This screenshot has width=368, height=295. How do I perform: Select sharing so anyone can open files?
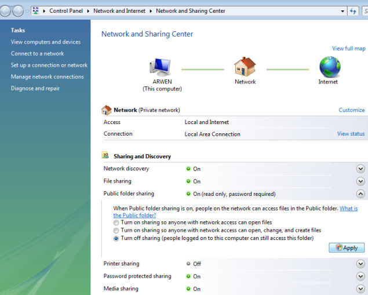pyautogui.click(x=116, y=223)
